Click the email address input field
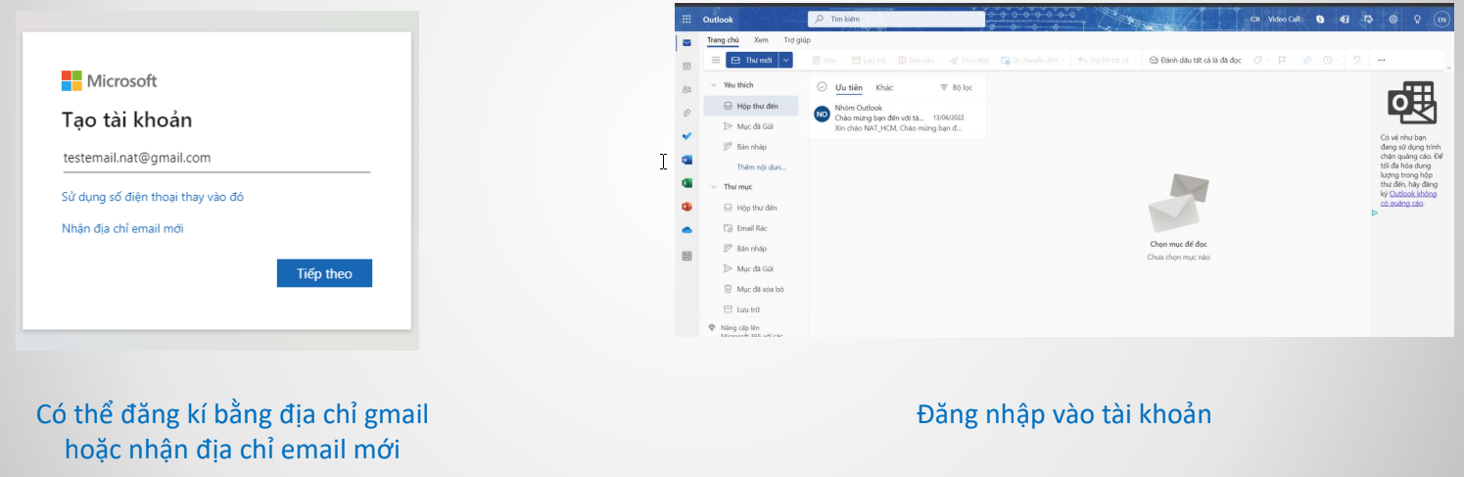 215,158
